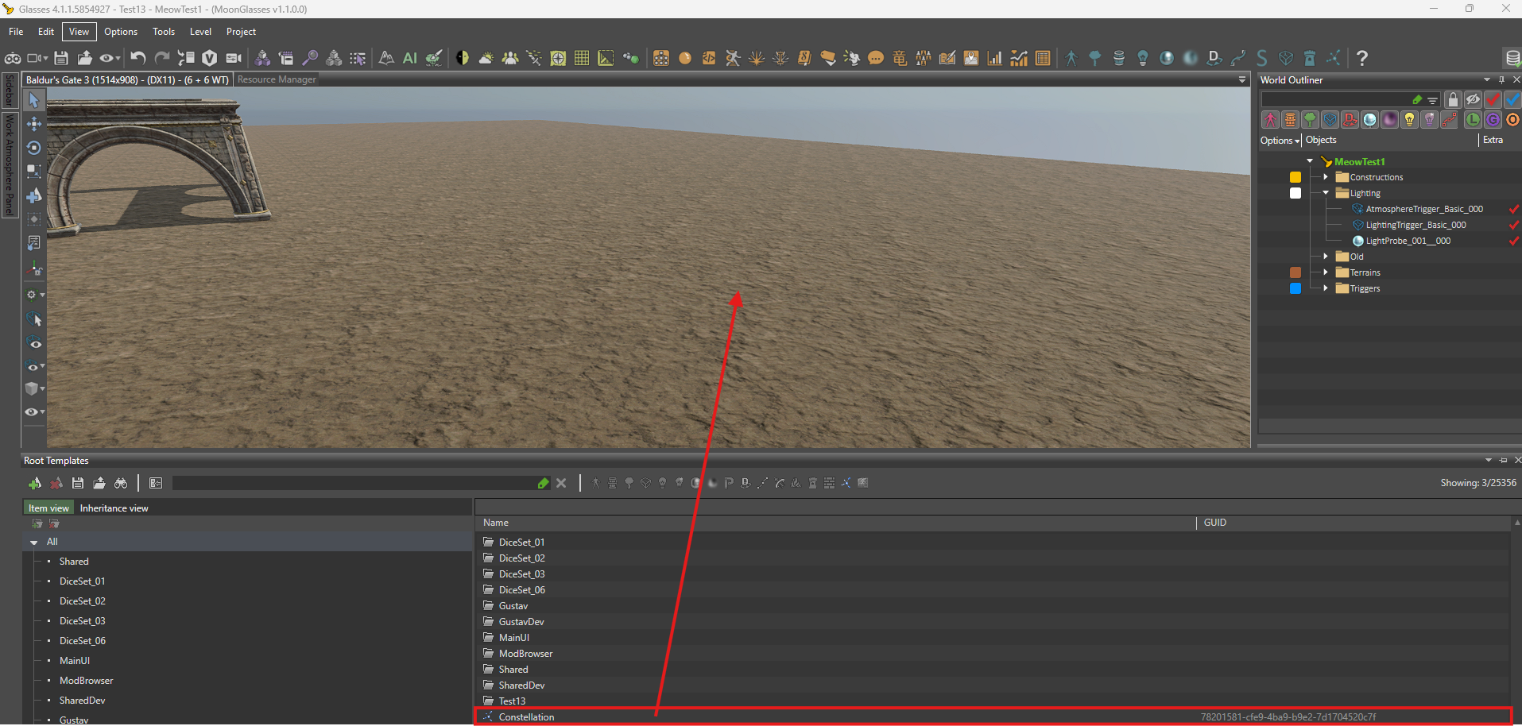
Task: Toggle the hidden-eye filter in World Outliner
Action: 1474,99
